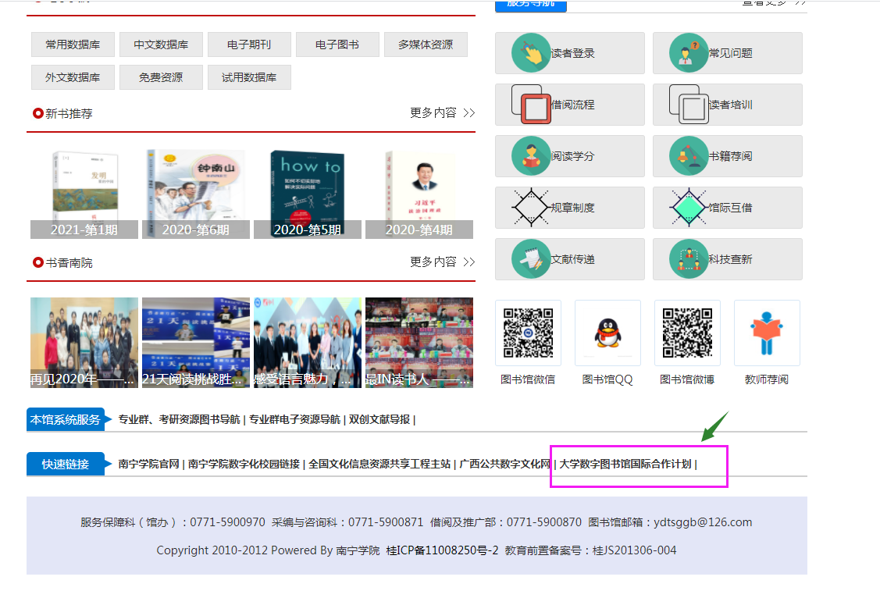
Task: Open the 常见问题 FAQ icon
Action: coord(689,53)
